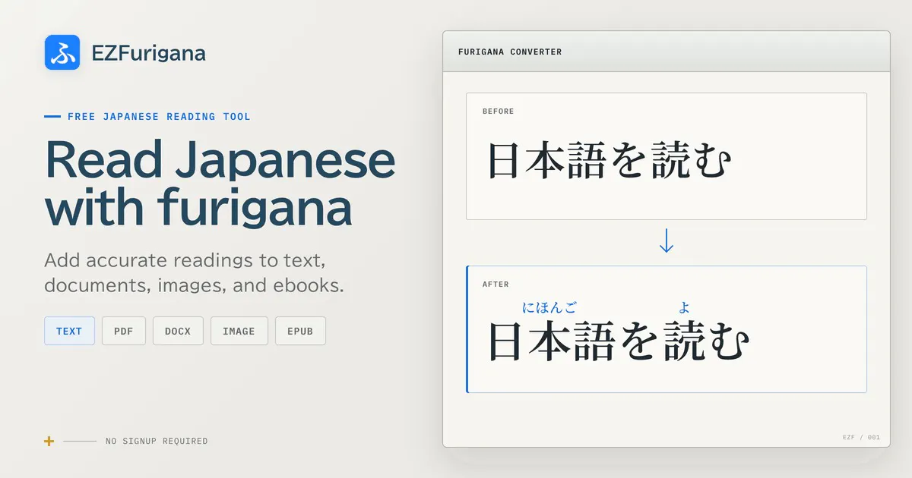The height and width of the screenshot is (478, 912).
Task: Click the AFTER furigana result box
Action: point(667,329)
